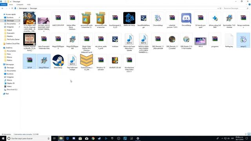Refresh the Descargas folder view
This screenshot has height=141, width=251.
point(220,8)
